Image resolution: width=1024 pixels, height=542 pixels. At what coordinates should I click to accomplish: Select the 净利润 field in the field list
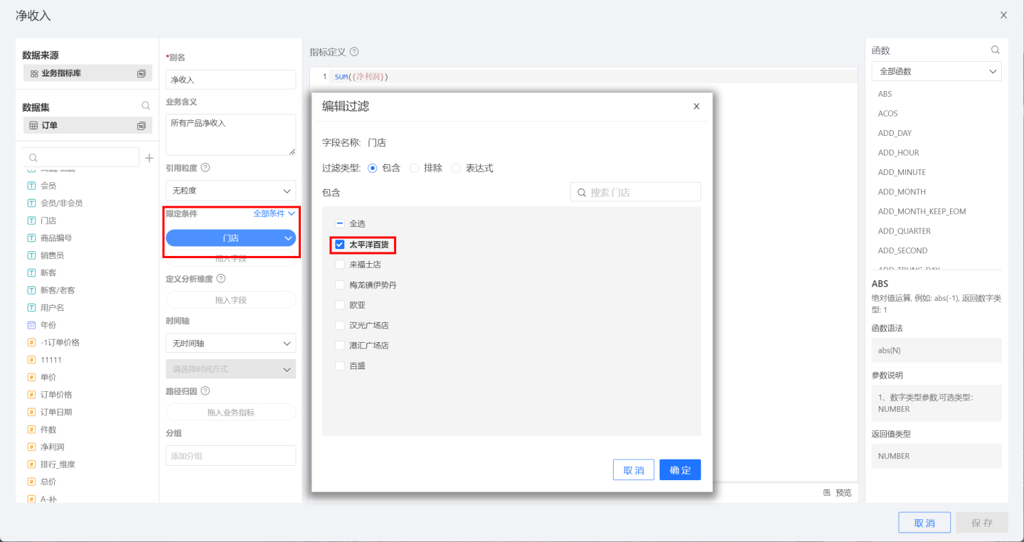click(52, 447)
